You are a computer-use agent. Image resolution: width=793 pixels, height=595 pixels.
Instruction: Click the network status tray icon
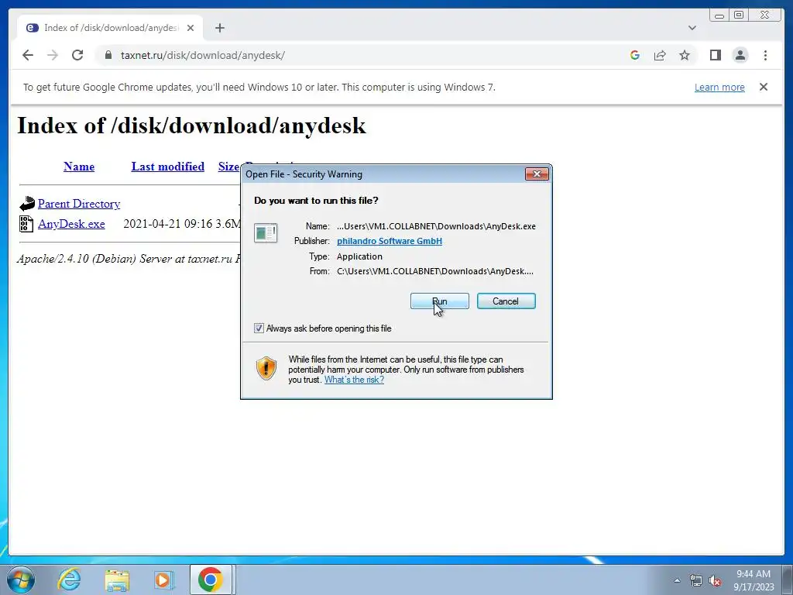tap(696, 580)
